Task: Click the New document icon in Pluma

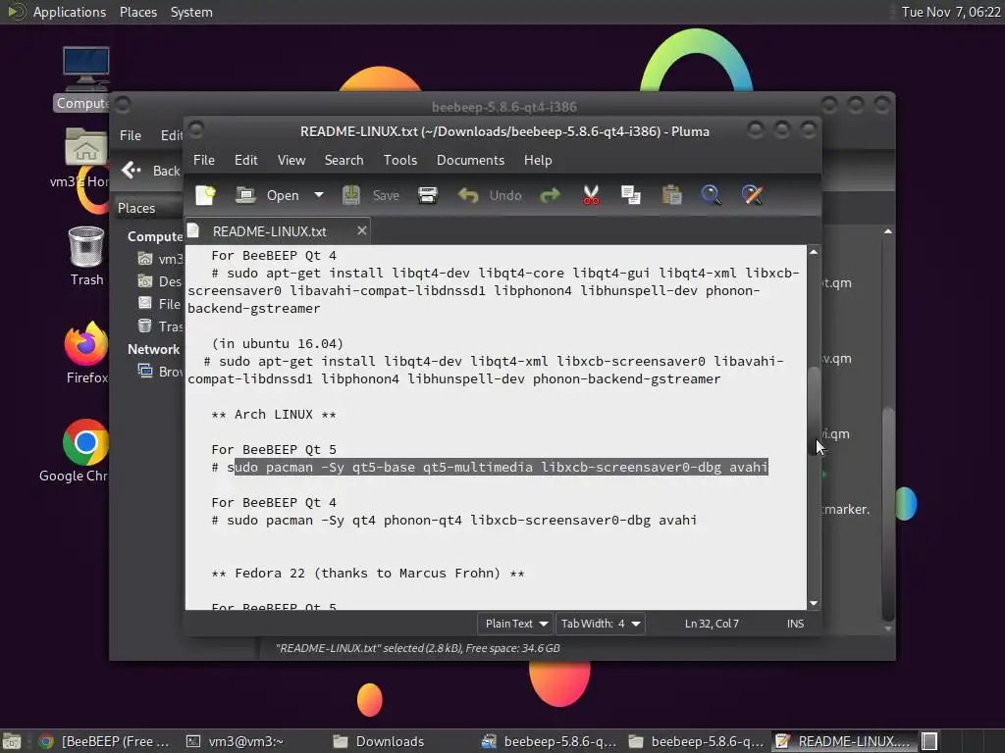Action: tap(205, 195)
